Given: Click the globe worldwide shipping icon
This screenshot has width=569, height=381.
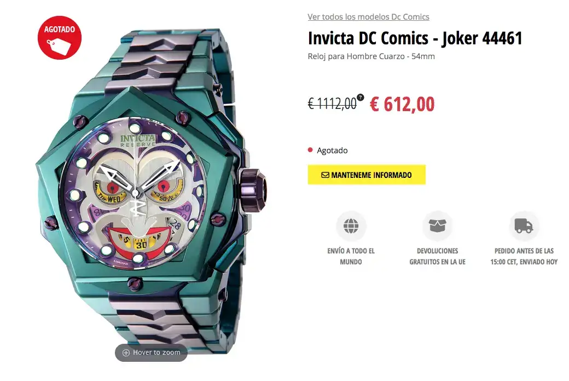Looking at the screenshot, I should 351,226.
